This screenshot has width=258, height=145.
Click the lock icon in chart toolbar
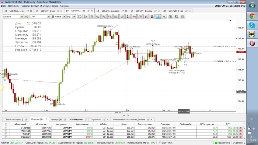coord(92,17)
